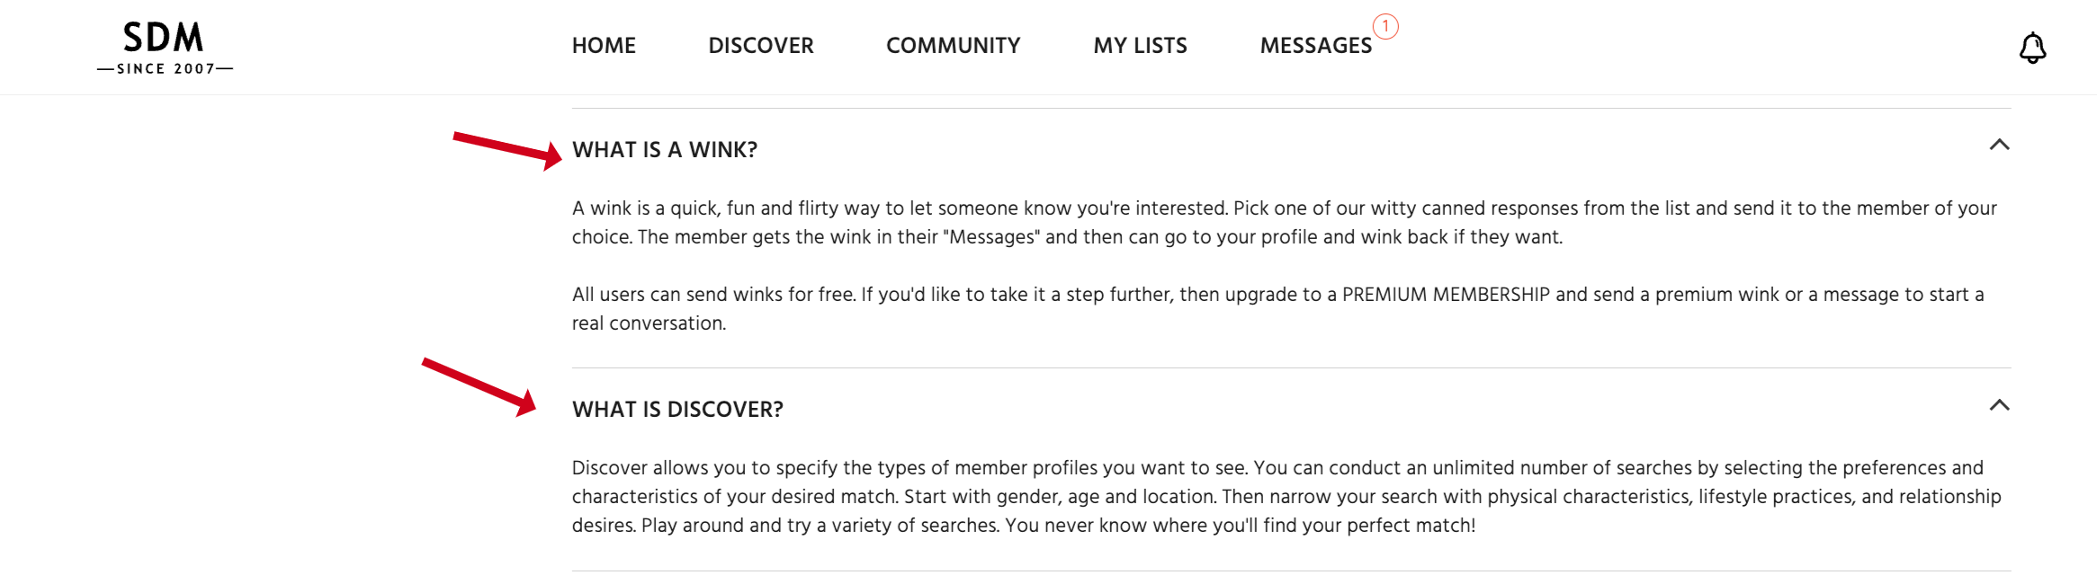The height and width of the screenshot is (584, 2097).
Task: Click the PREMIUM MEMBERSHIP text
Action: [1446, 295]
